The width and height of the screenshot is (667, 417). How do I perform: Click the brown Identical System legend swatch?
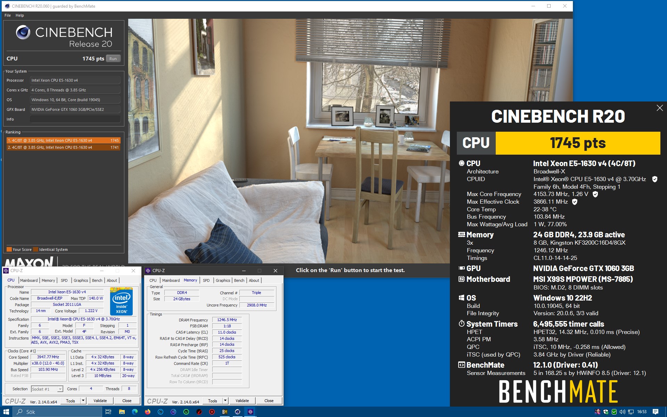point(35,249)
